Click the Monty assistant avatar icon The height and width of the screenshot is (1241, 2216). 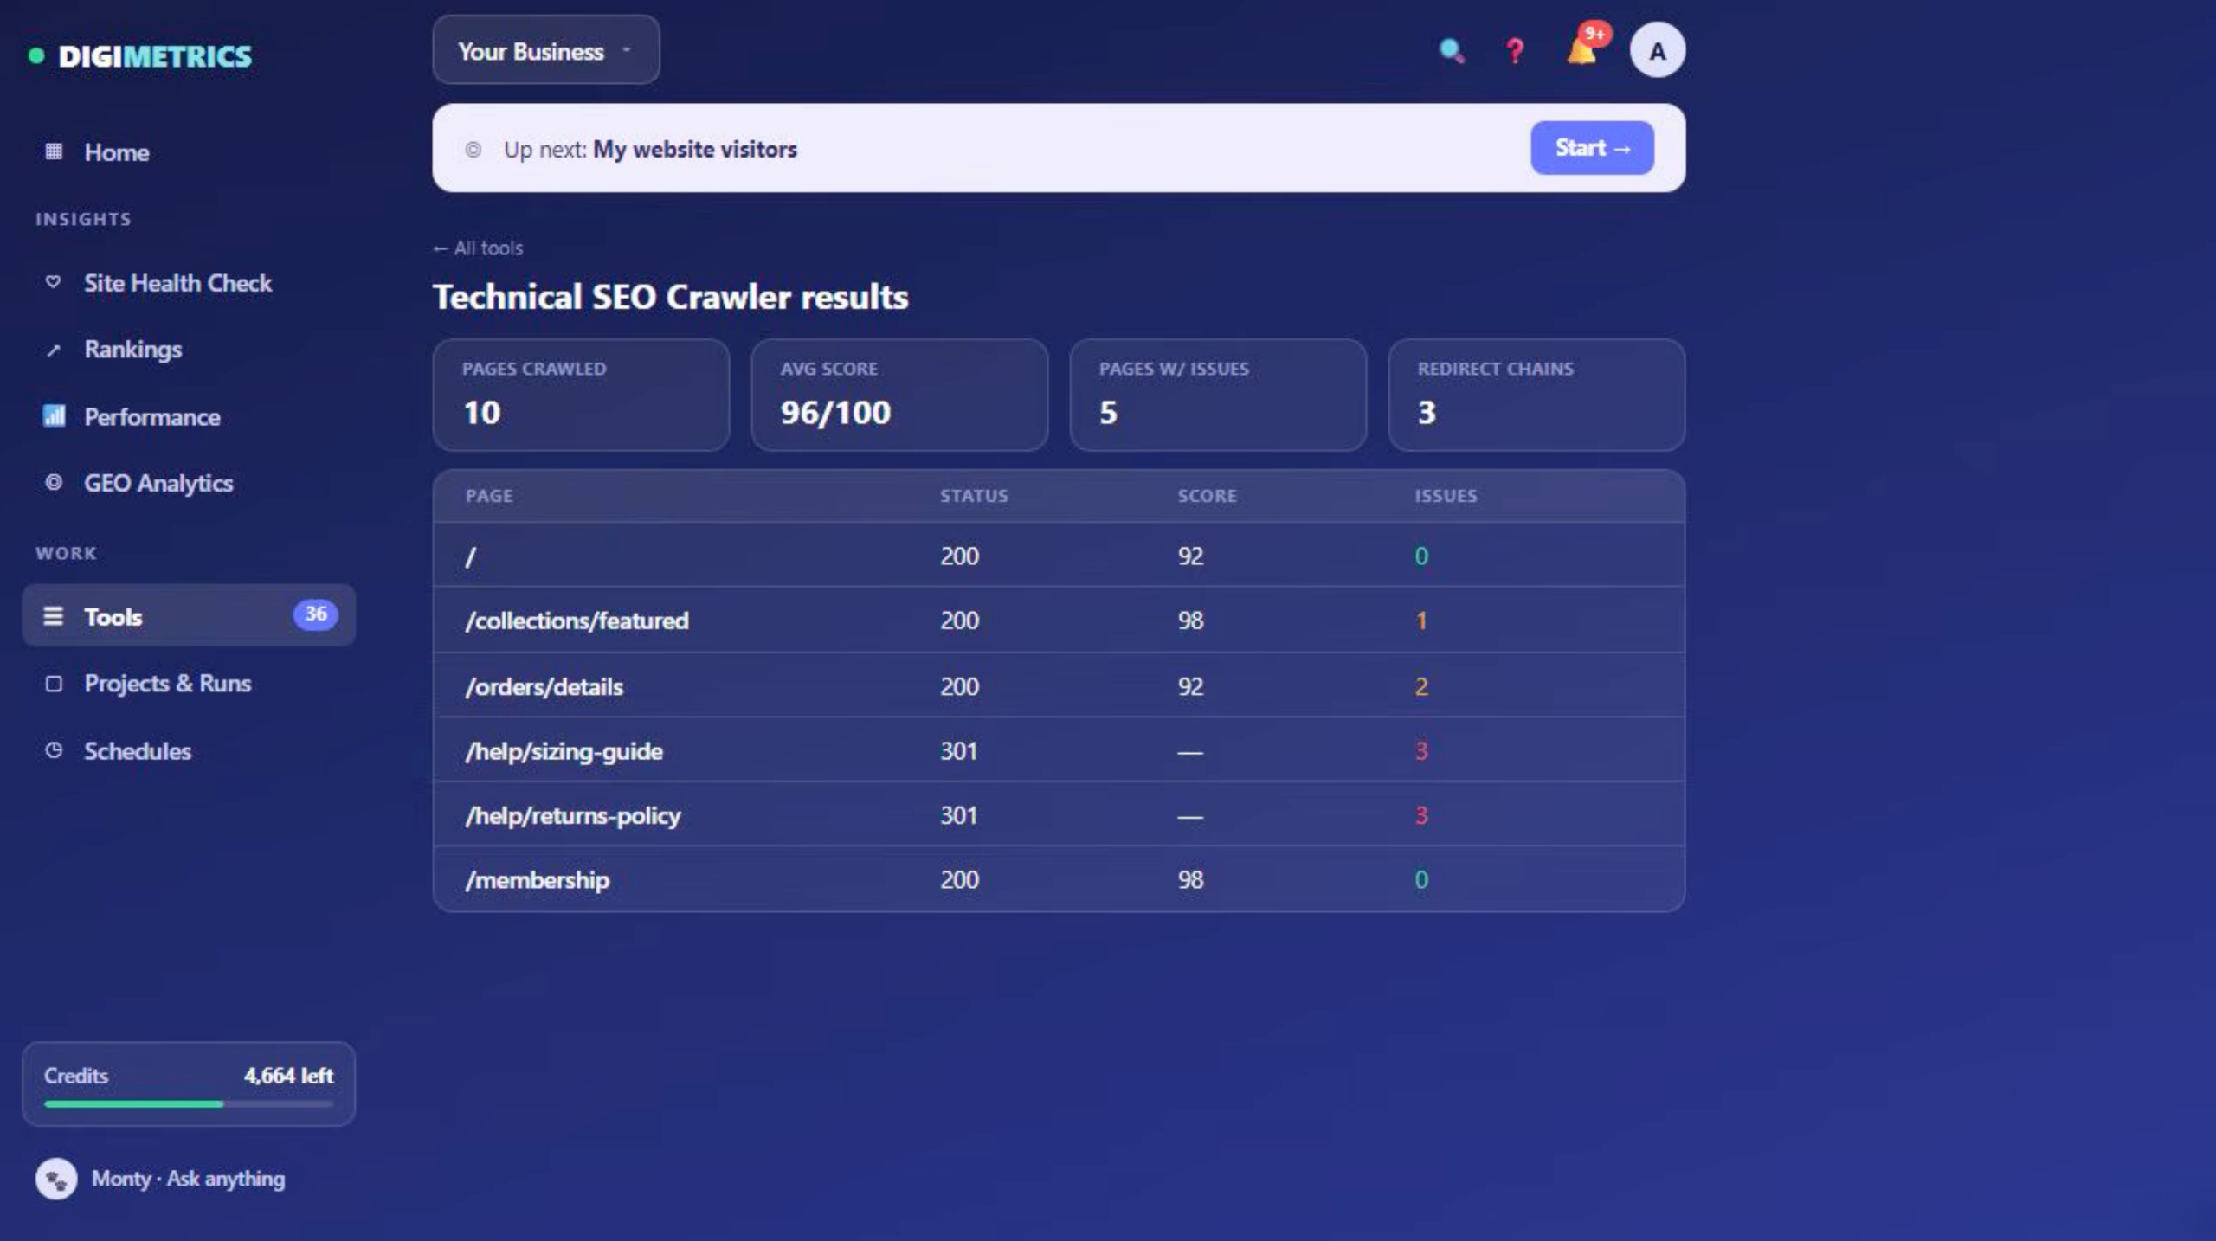click(56, 1179)
